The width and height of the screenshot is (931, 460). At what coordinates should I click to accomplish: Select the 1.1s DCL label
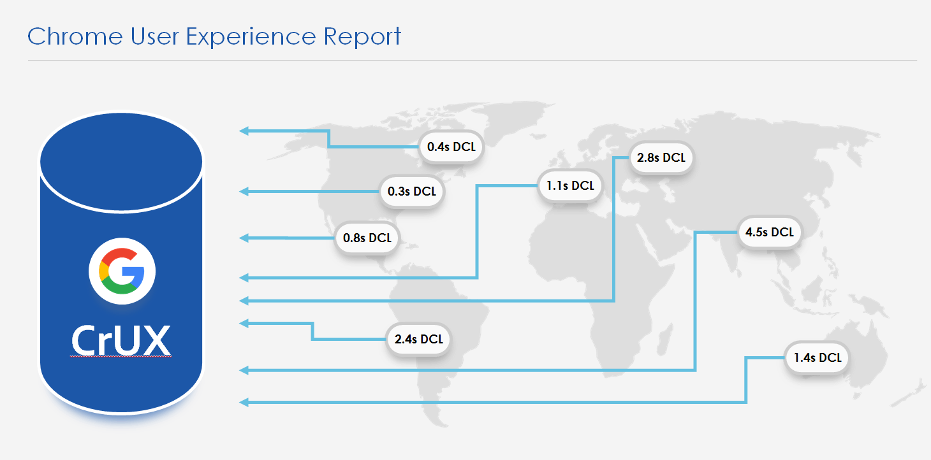point(570,186)
